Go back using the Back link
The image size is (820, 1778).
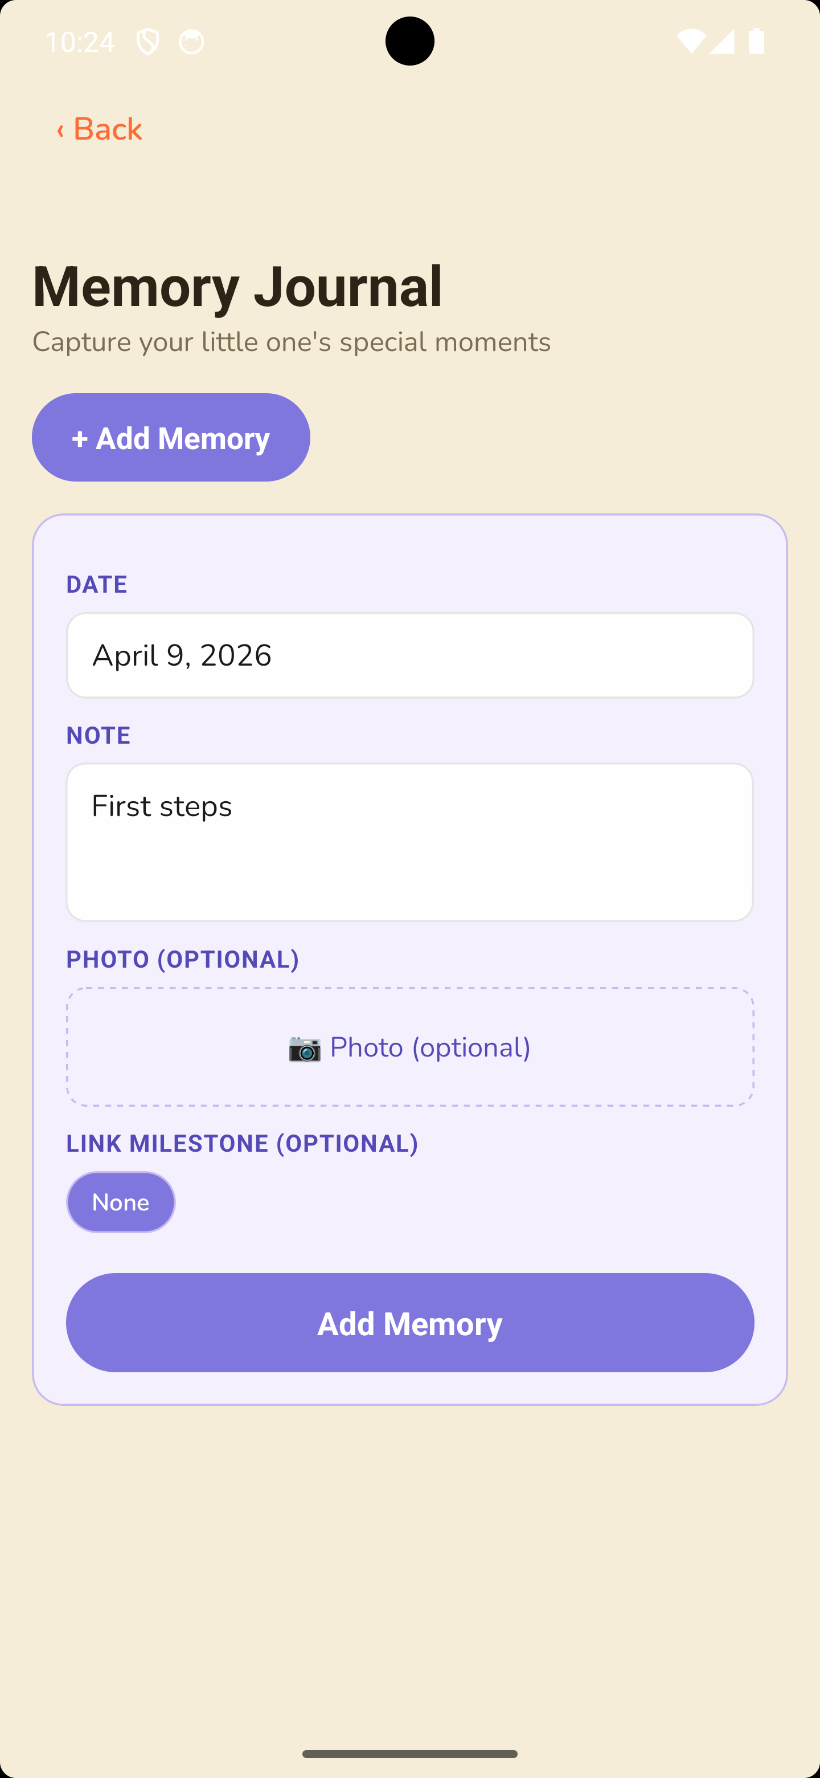click(107, 130)
